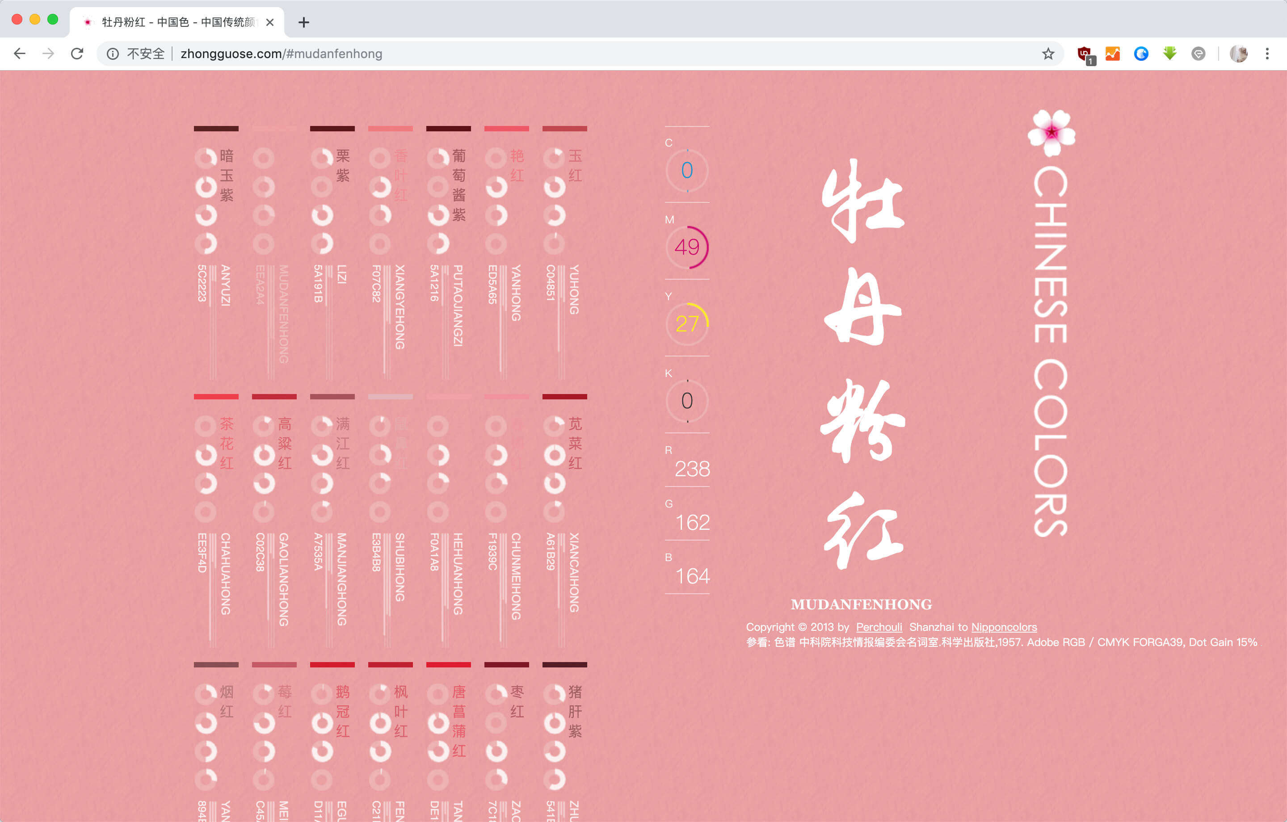Close the 牡丹粉红 browser tab
1287x822 pixels.
click(270, 22)
